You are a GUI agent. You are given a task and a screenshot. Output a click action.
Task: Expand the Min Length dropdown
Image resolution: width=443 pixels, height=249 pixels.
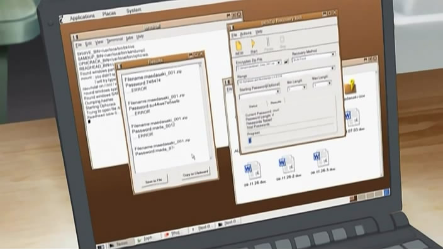[296, 87]
